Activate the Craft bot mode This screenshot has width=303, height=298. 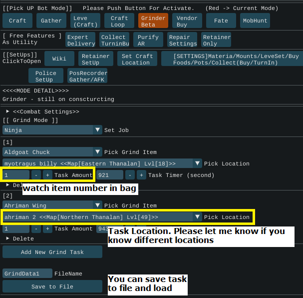point(17,20)
